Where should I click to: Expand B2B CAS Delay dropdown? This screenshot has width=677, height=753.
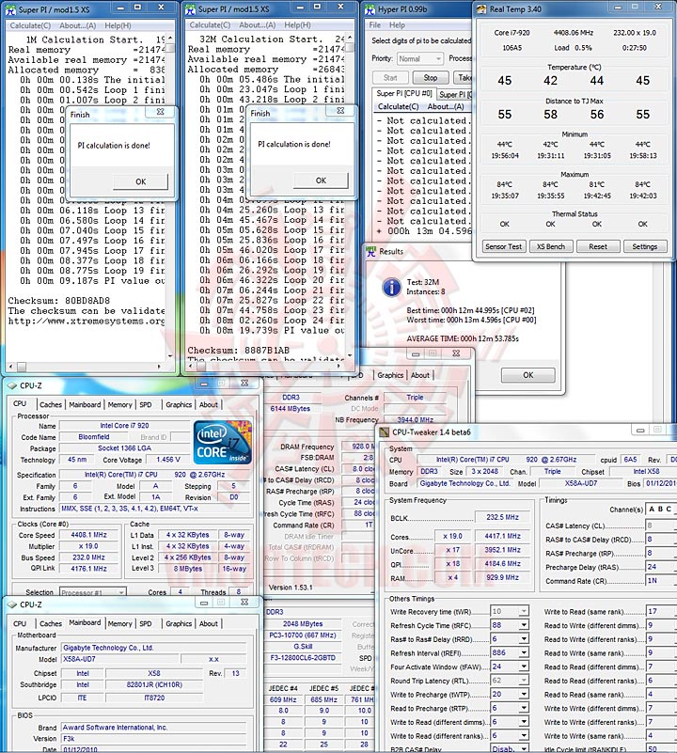[x=524, y=748]
